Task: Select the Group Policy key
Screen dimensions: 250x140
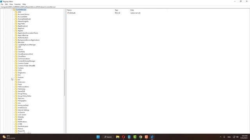Action: [x=22, y=94]
